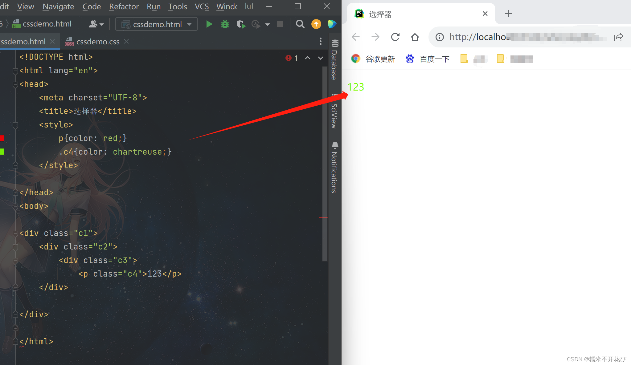The image size is (631, 365).
Task: Run with coverage shield icon
Action: (x=240, y=24)
